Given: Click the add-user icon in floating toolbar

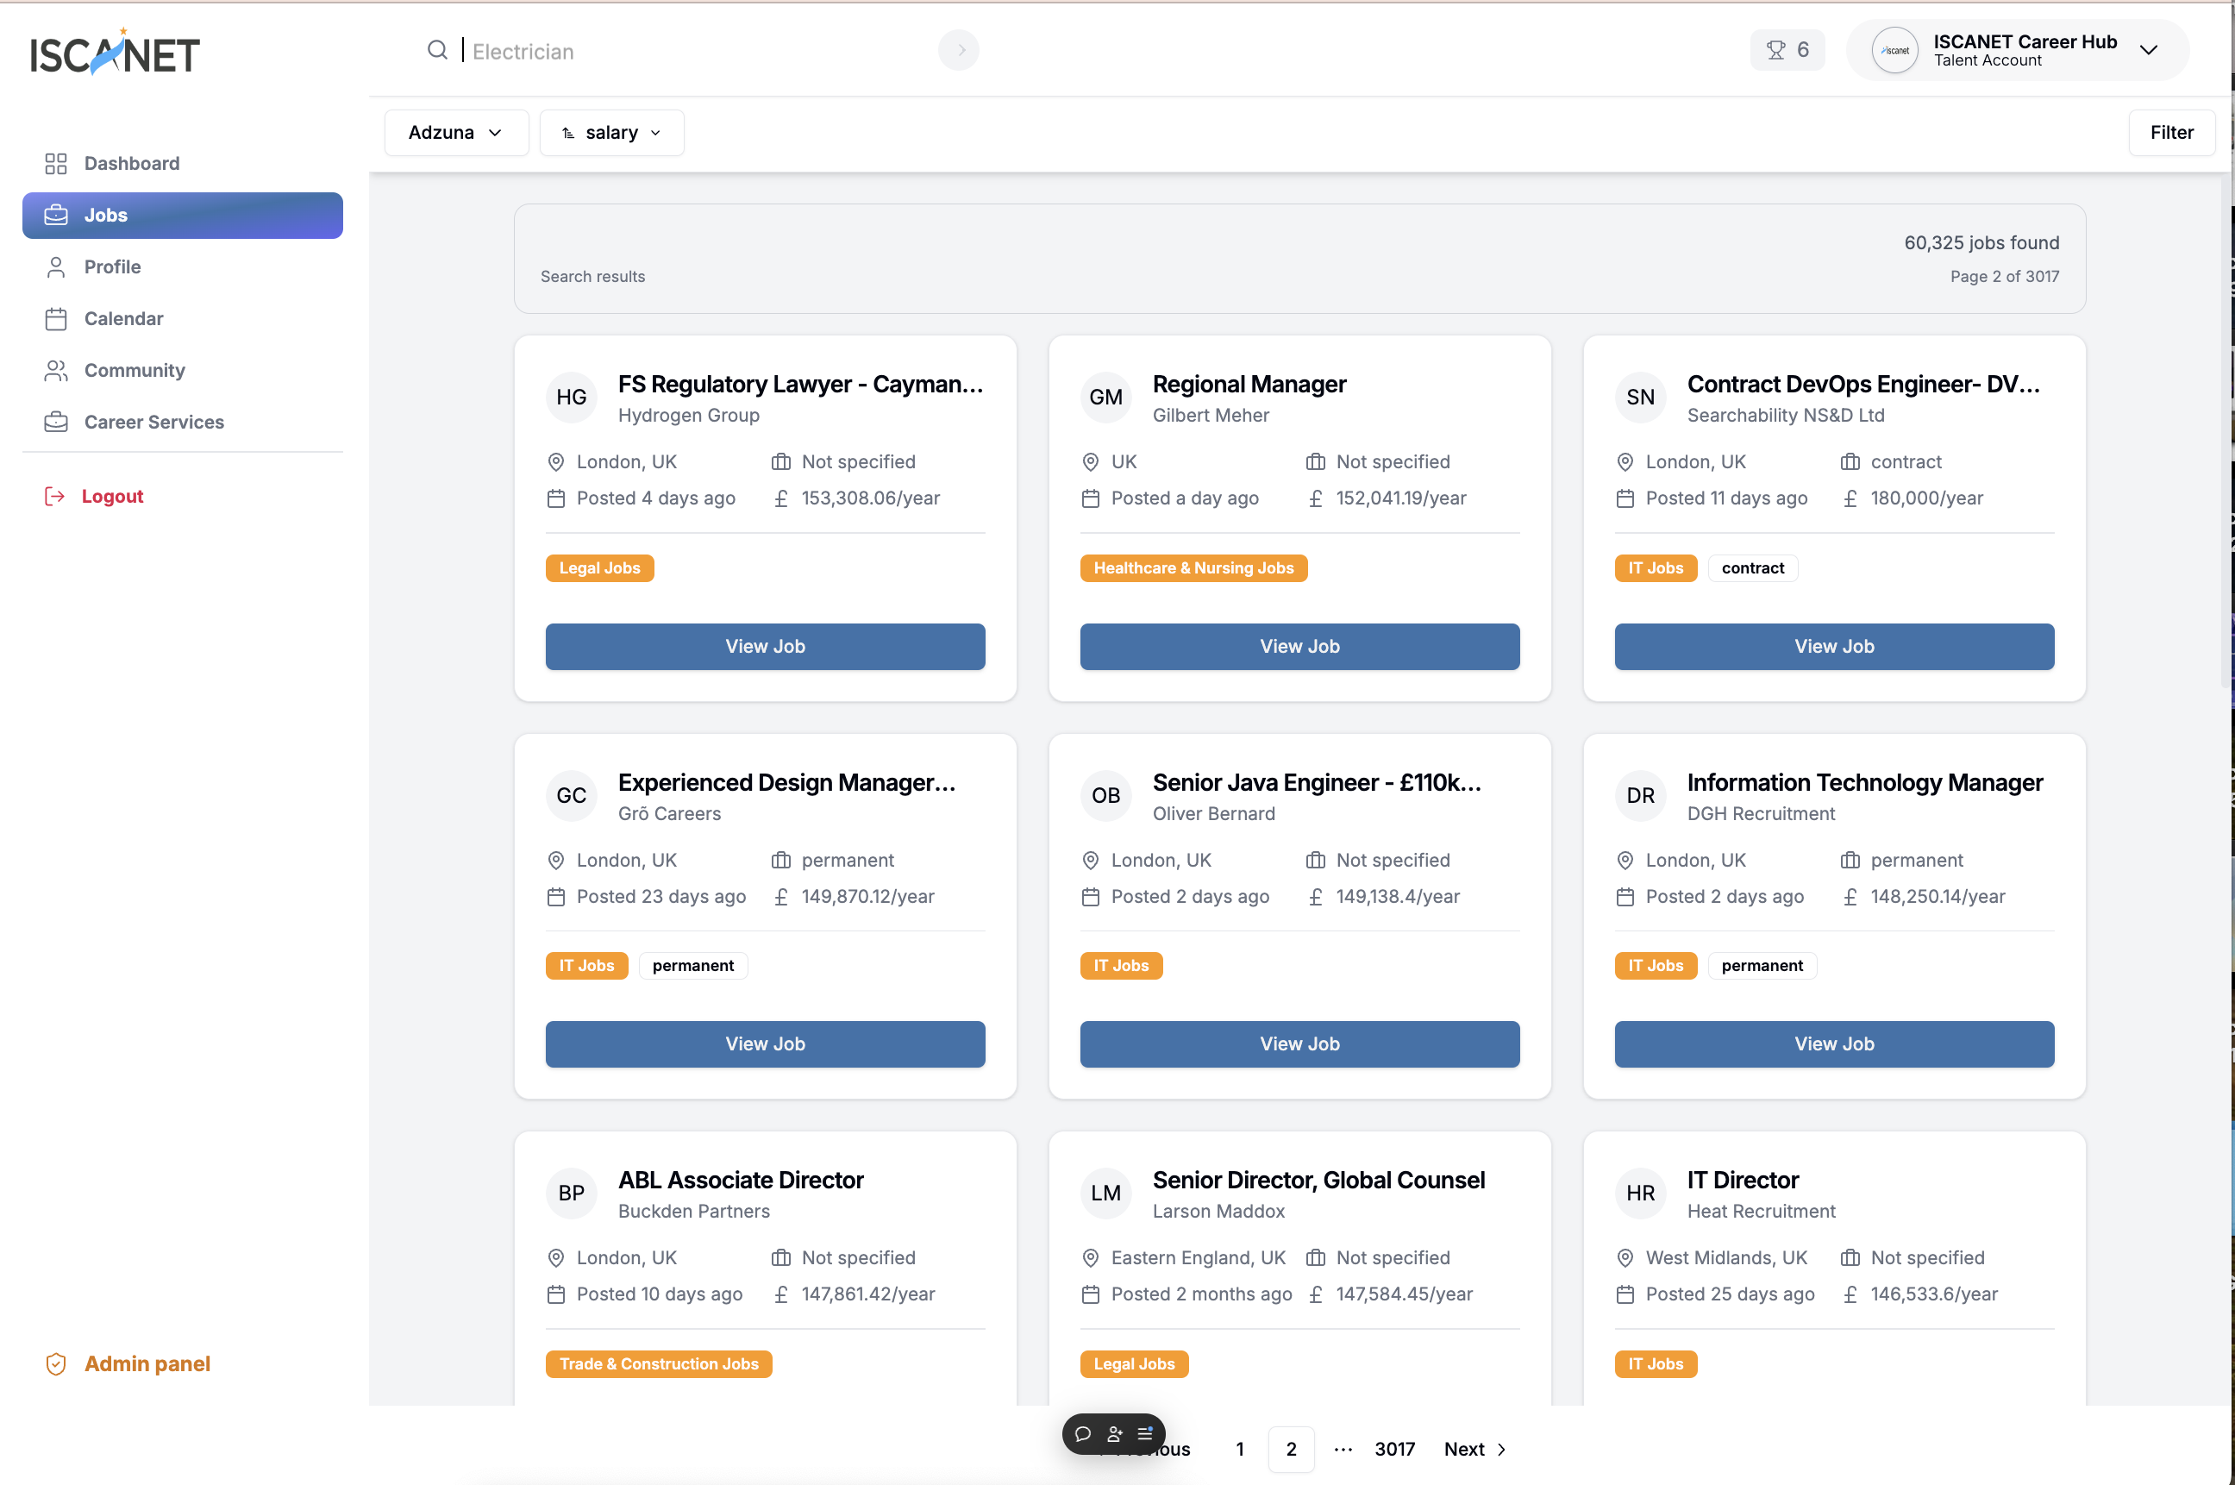Looking at the screenshot, I should 1115,1433.
